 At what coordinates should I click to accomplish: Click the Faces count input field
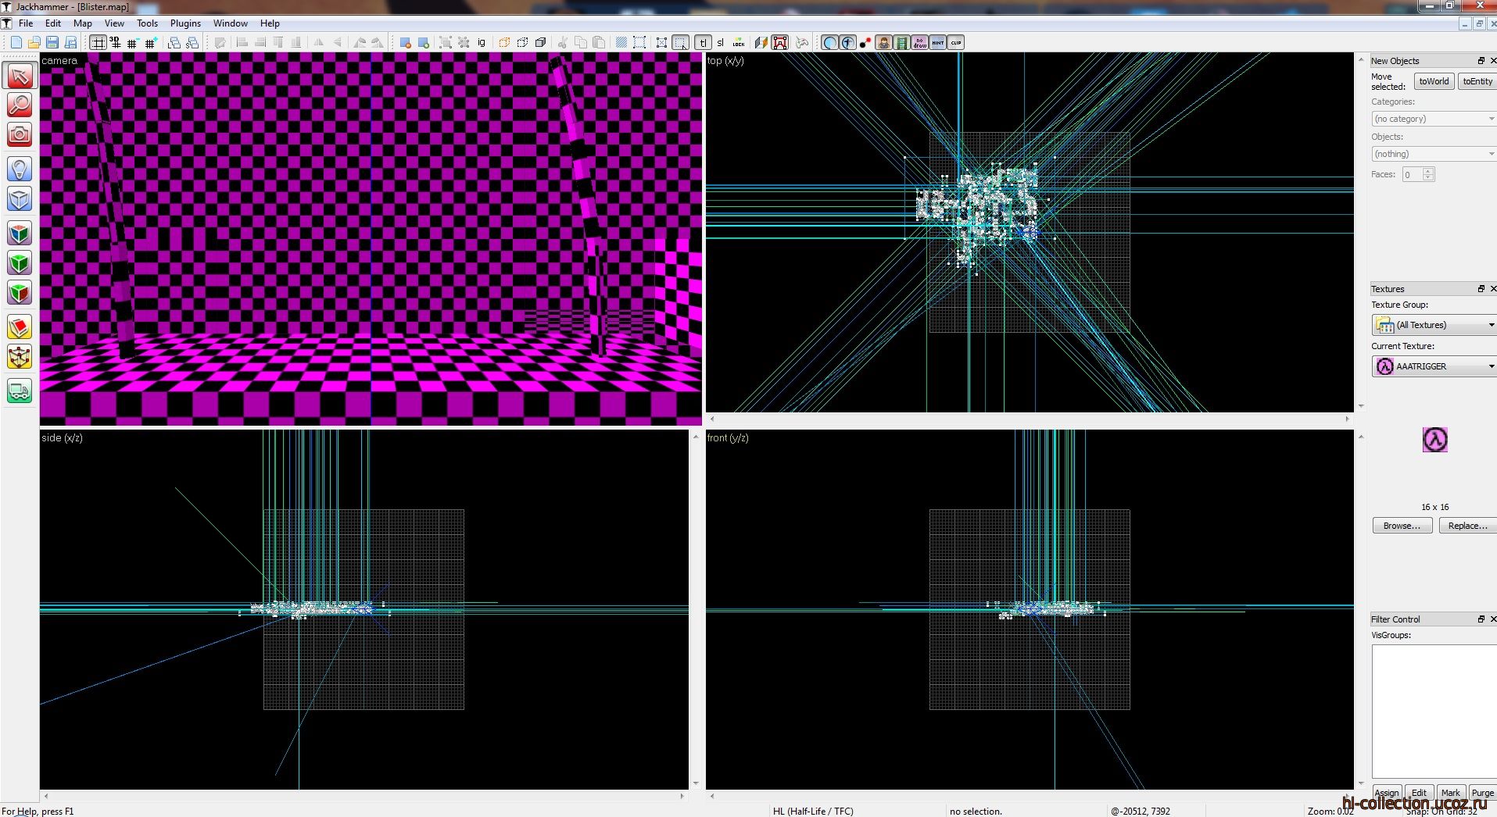tap(1412, 174)
